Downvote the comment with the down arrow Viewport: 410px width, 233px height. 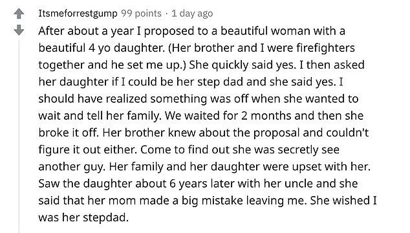tap(19, 30)
